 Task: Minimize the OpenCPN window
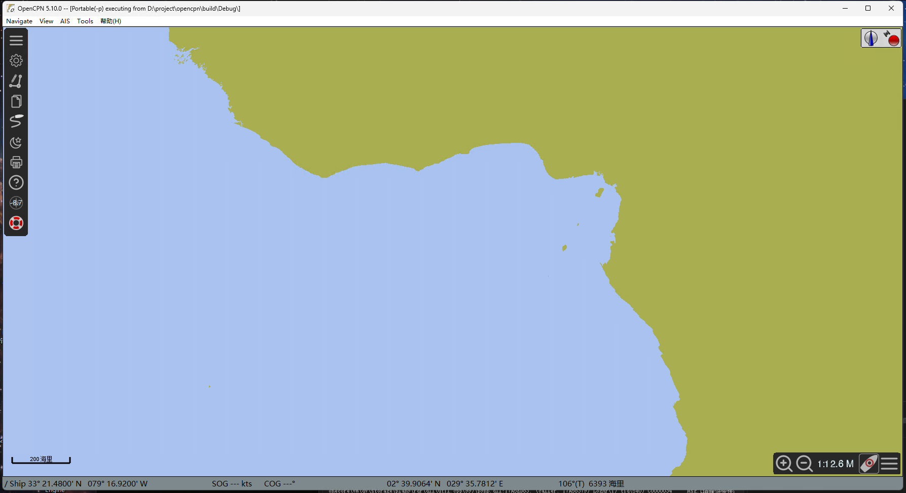845,9
